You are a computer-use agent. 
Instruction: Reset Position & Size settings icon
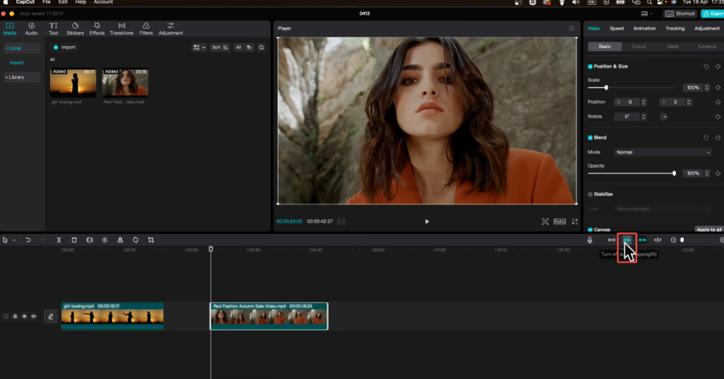pos(706,66)
